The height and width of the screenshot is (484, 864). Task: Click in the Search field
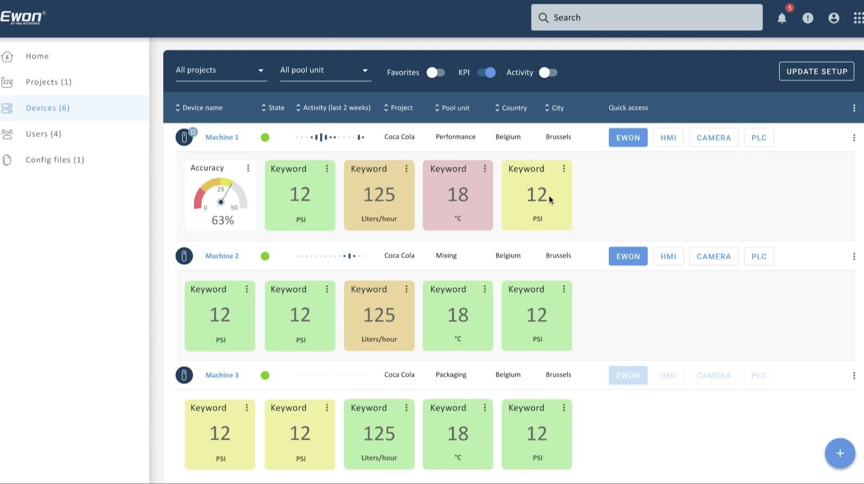pyautogui.click(x=647, y=17)
